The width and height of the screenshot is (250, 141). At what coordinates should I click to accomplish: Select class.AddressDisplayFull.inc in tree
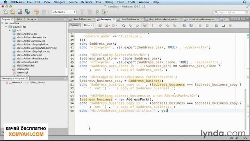pyautogui.click(x=33, y=44)
